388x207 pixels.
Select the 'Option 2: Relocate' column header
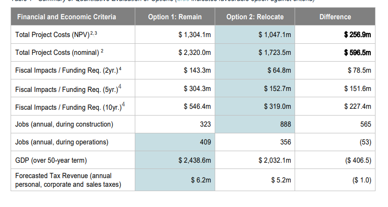(255, 17)
